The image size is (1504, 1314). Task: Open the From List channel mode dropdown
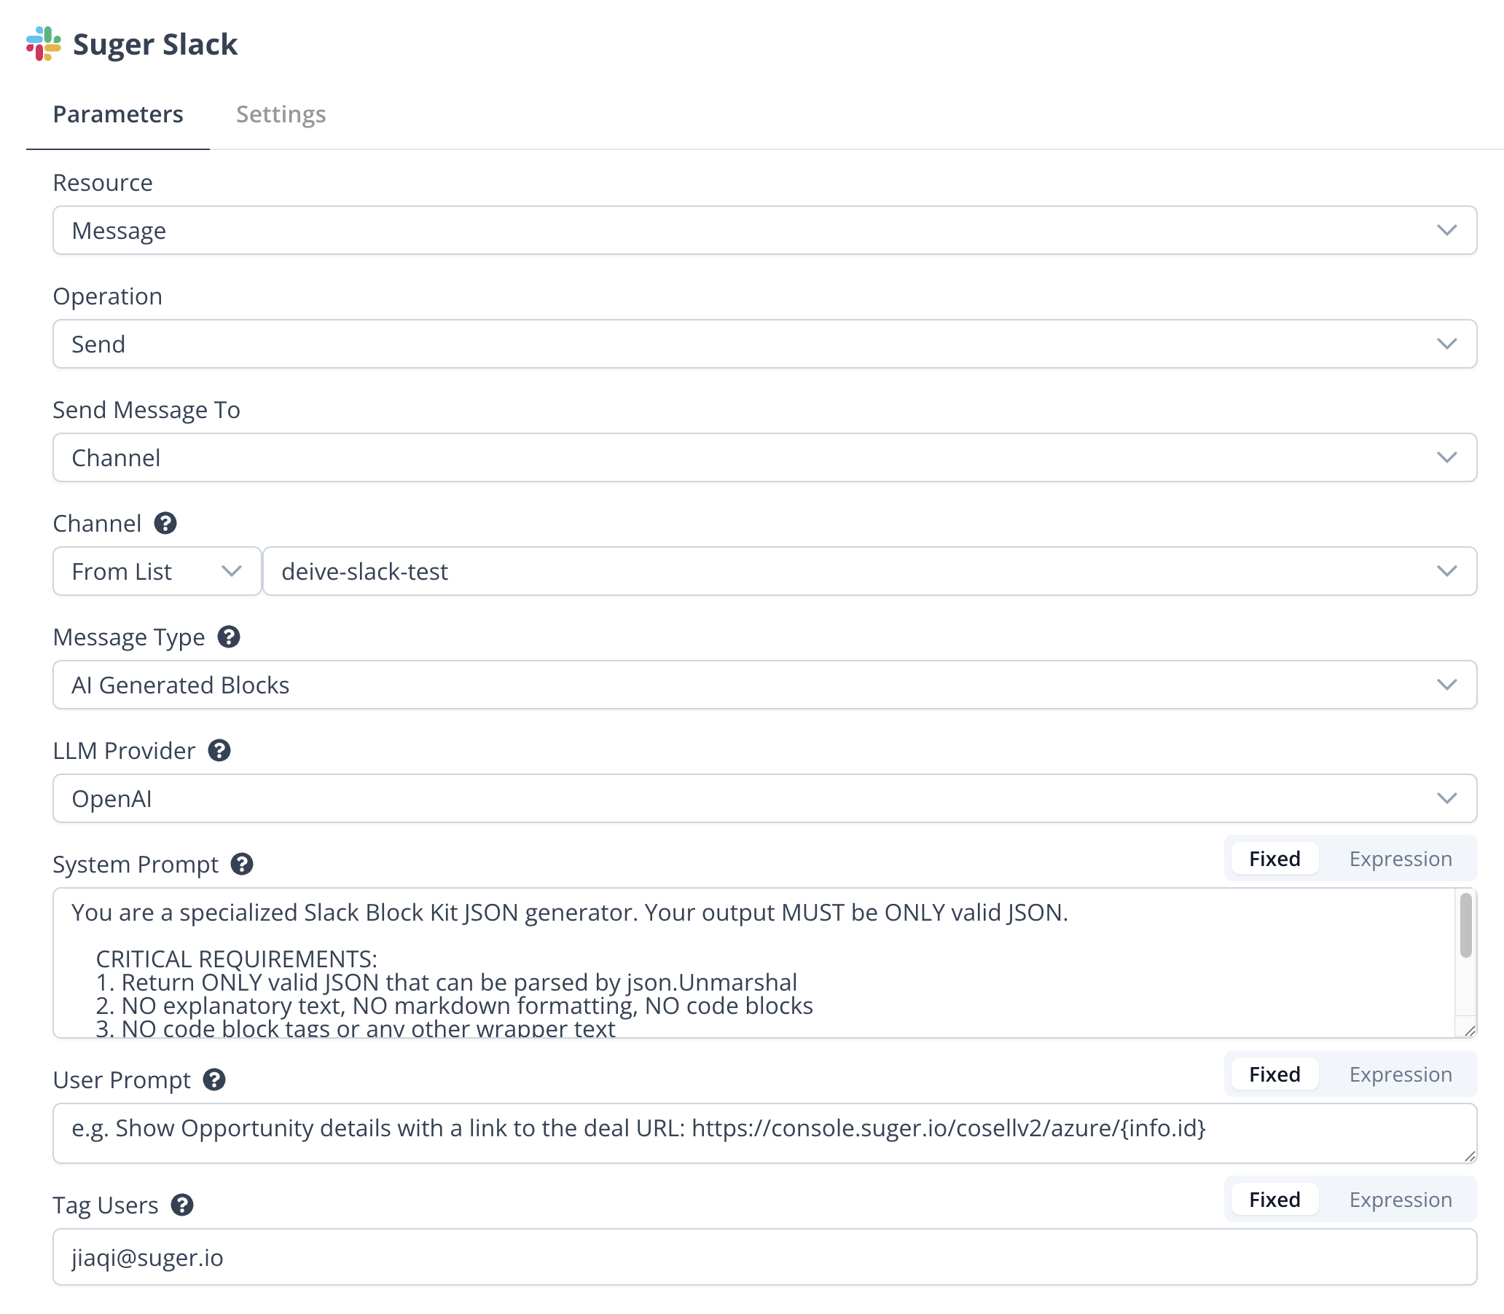(156, 571)
